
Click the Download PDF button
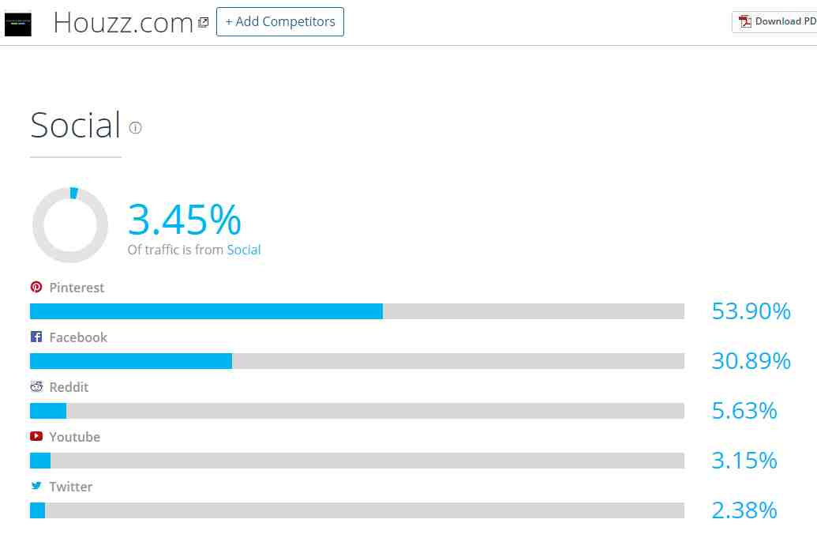click(775, 22)
